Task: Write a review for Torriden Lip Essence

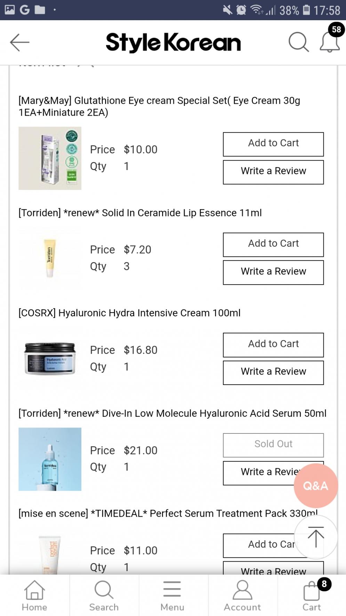Action: coord(273,272)
